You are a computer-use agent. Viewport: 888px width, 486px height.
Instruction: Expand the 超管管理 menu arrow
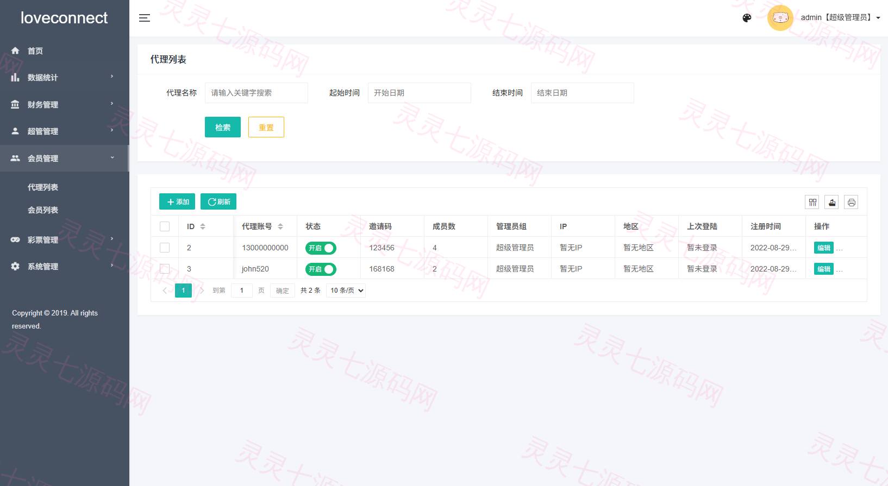pyautogui.click(x=112, y=130)
